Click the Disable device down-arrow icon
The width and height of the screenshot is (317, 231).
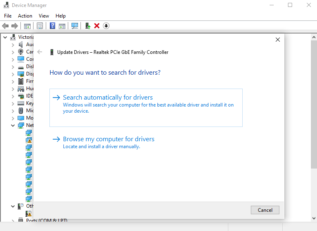(106, 26)
